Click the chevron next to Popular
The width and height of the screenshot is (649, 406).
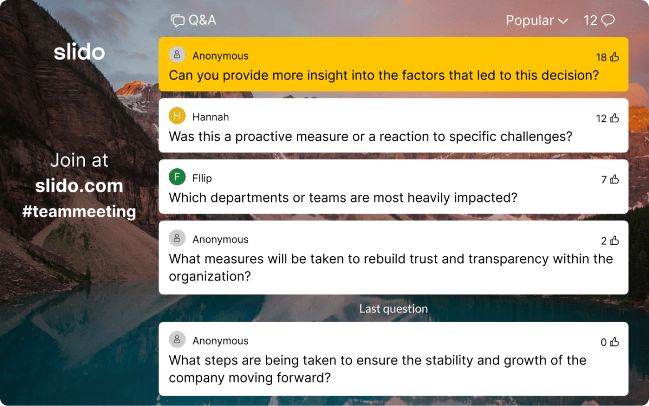[562, 21]
